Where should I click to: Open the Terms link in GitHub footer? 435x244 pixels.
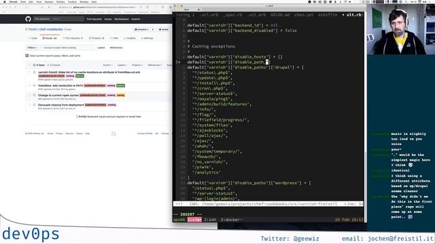click(50, 134)
